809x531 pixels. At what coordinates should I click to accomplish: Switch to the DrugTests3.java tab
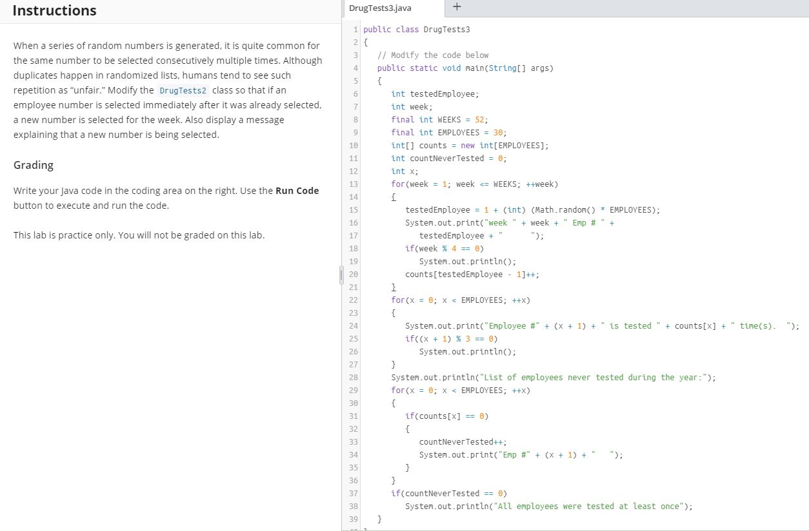[379, 8]
